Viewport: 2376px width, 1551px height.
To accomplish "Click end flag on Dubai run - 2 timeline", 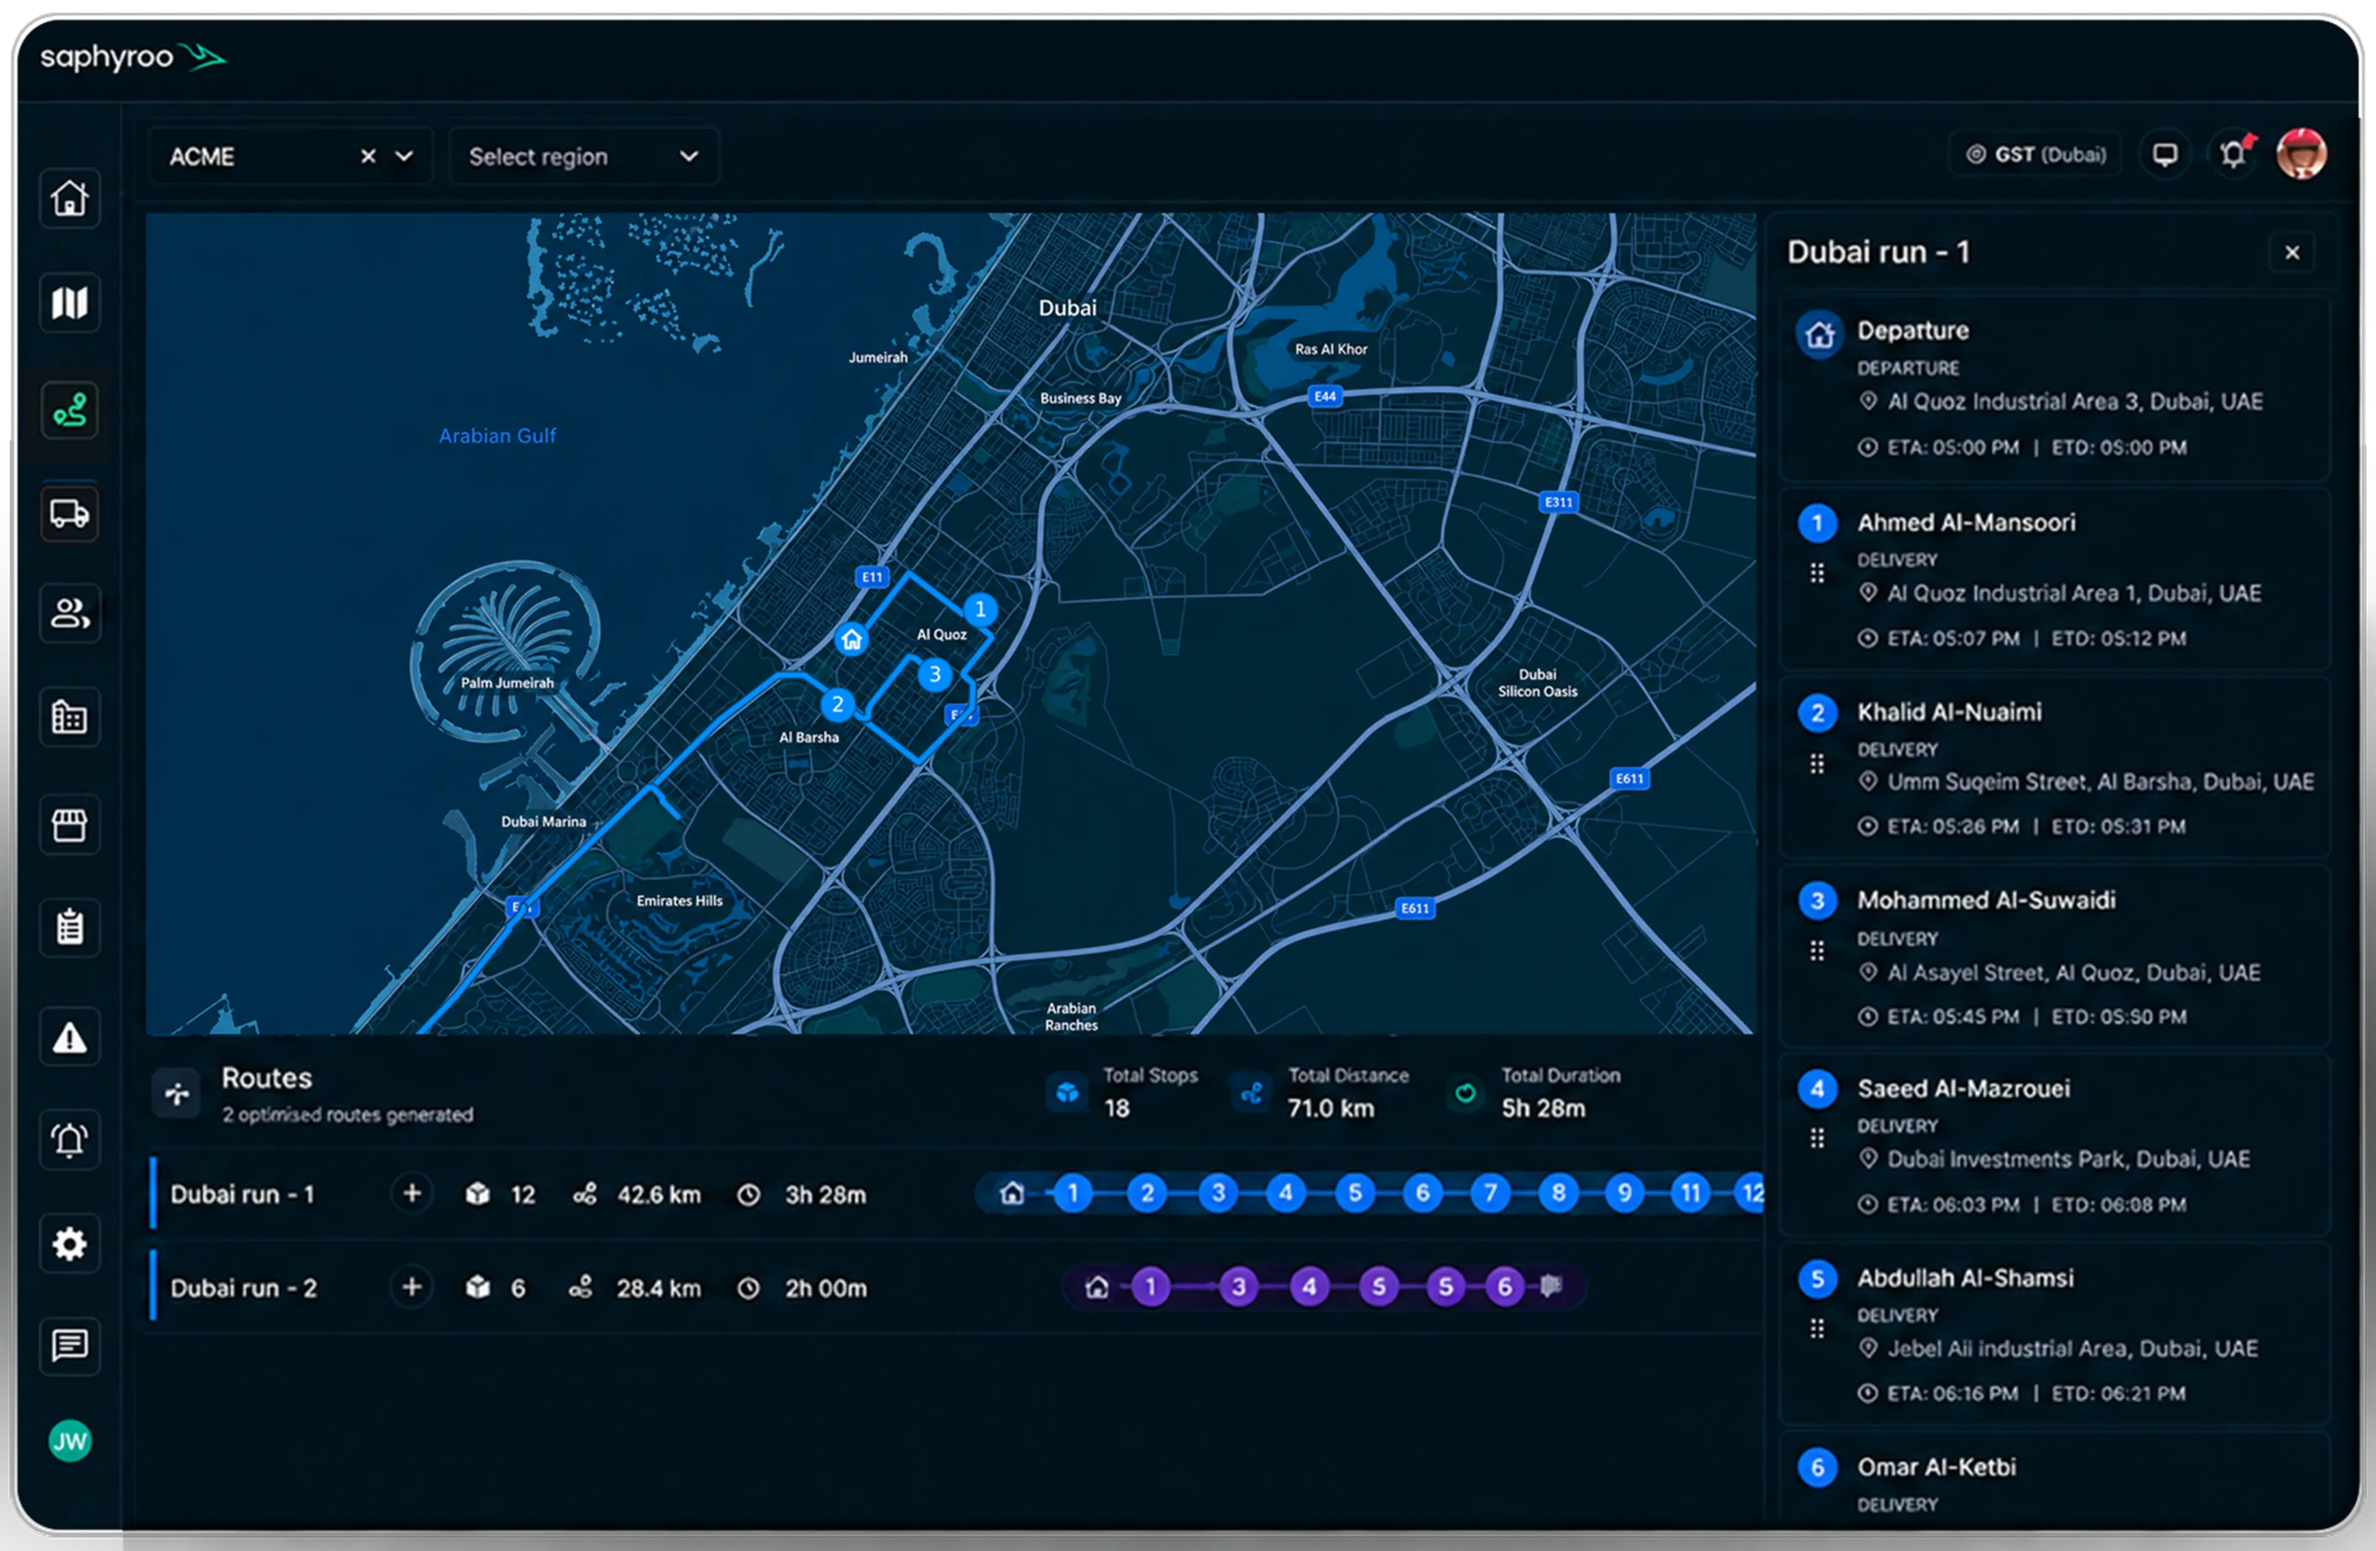I will tap(1551, 1286).
